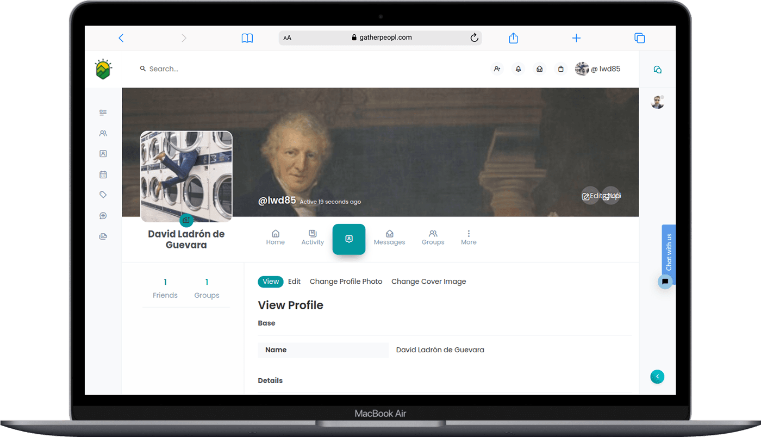Click the mountain site logo

(103, 69)
